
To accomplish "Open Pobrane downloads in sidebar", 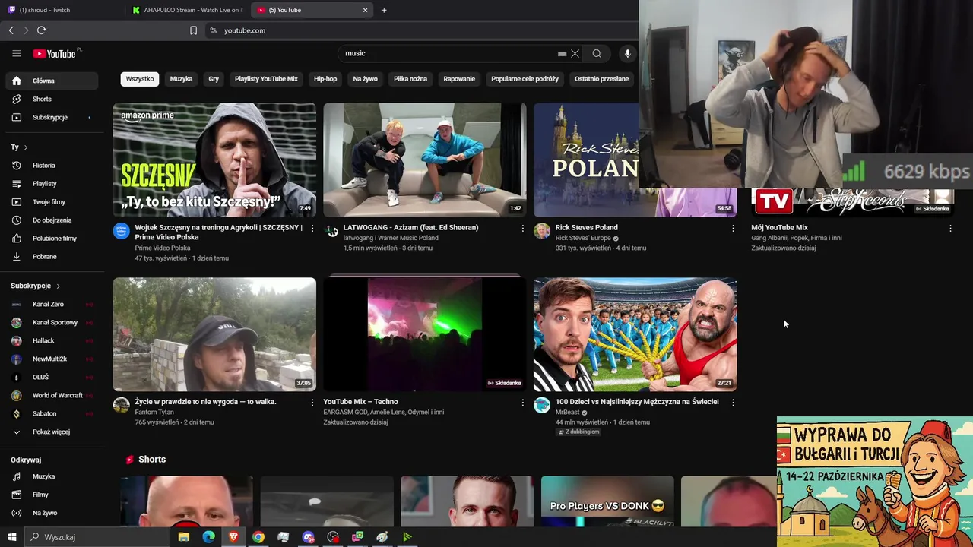I will [52, 256].
